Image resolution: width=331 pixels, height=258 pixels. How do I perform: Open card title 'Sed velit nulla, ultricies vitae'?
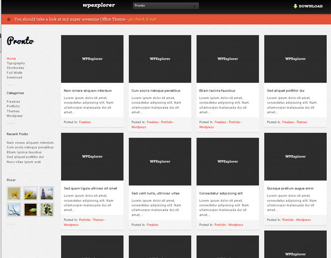coord(156,193)
